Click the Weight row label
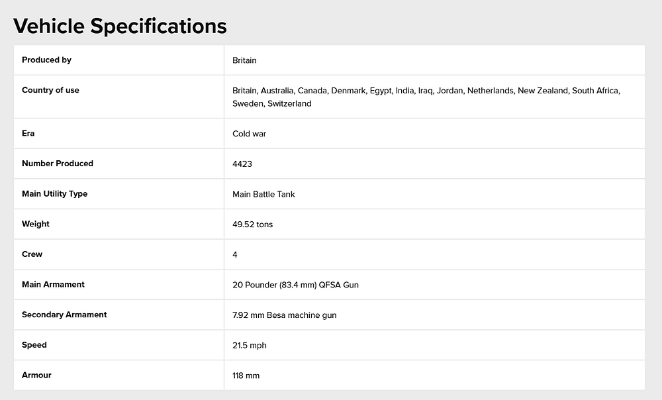This screenshot has height=400, width=662. [36, 224]
